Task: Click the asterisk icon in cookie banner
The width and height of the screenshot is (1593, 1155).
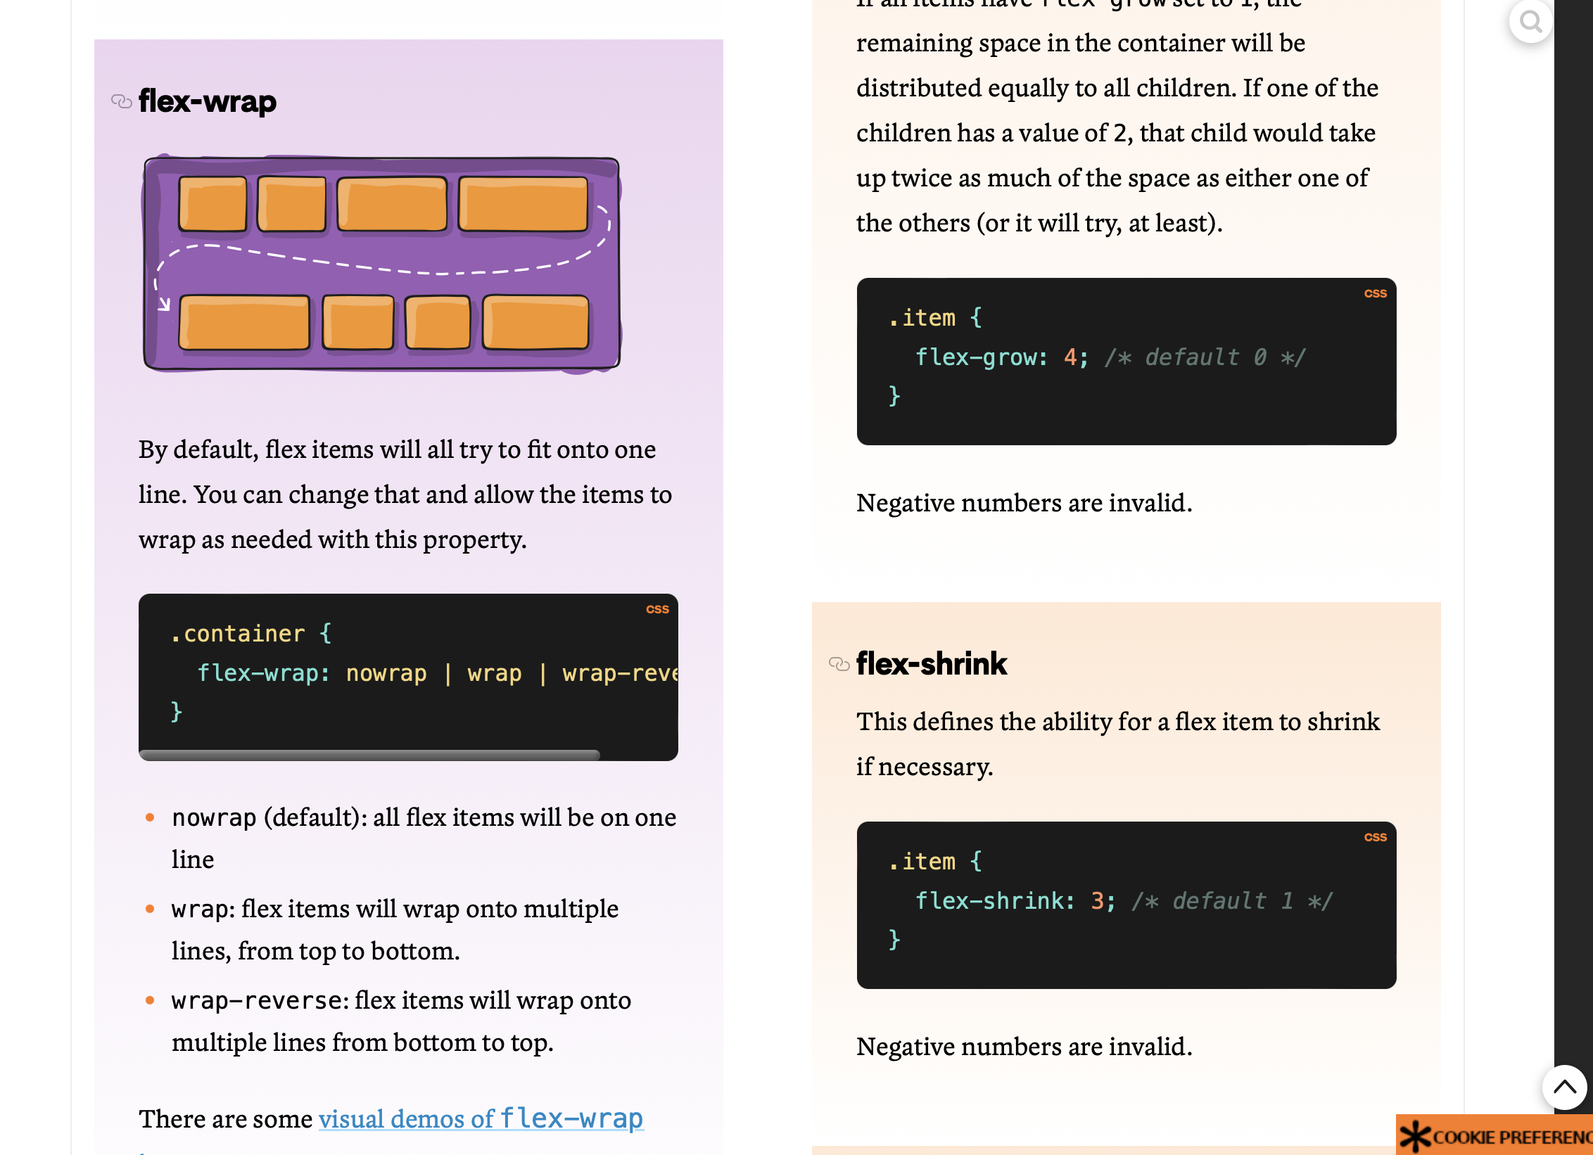Action: coord(1415,1137)
